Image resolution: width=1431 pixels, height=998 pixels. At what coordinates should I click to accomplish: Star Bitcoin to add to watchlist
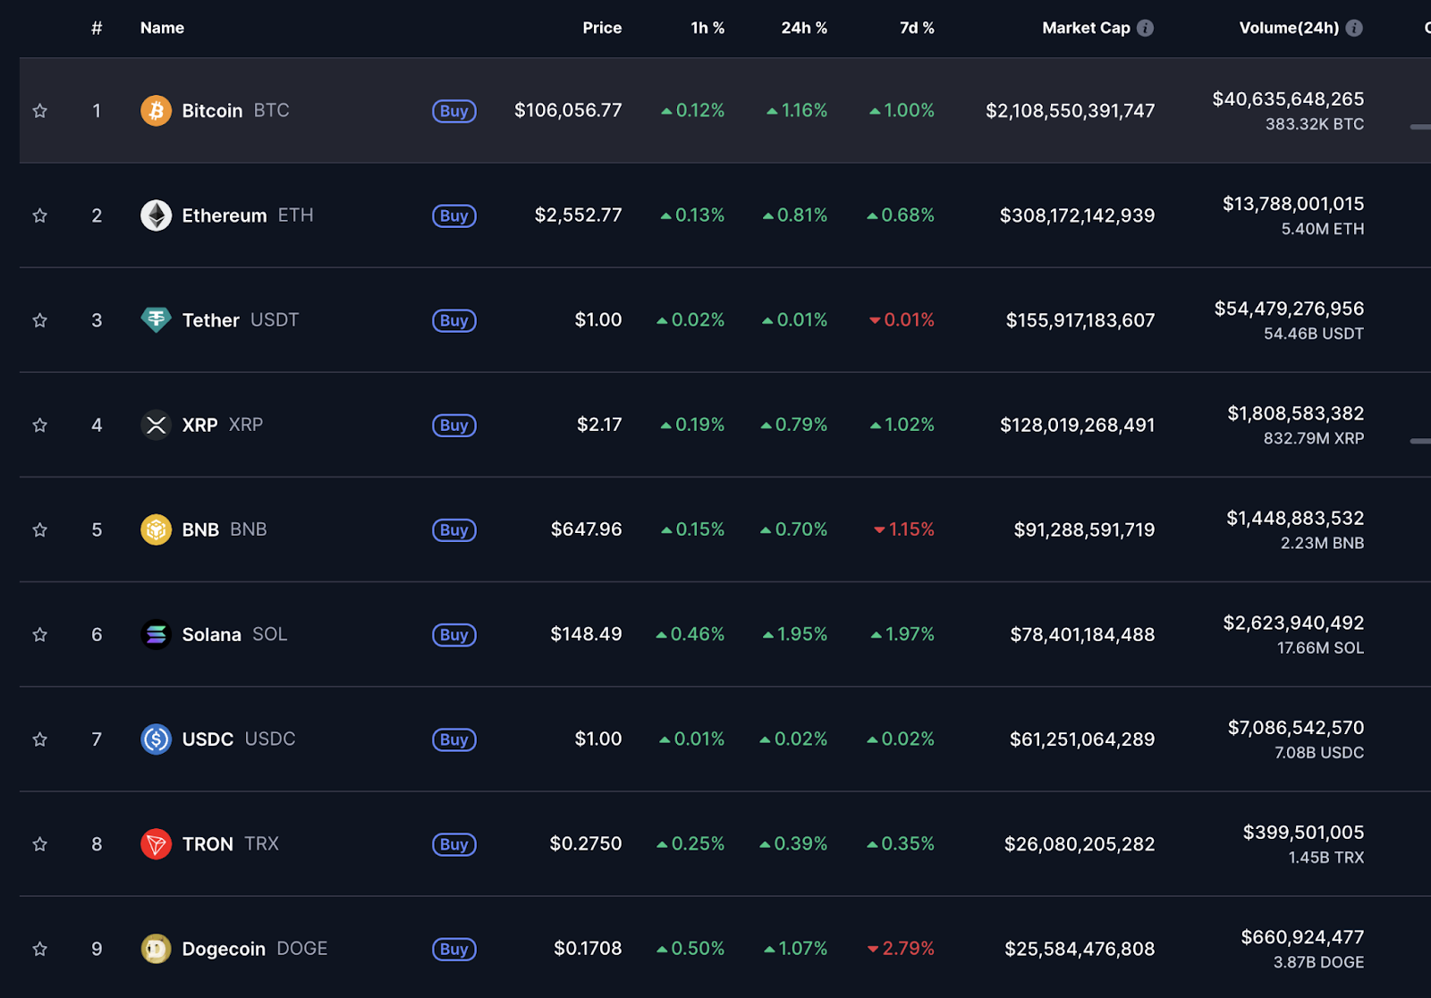click(x=39, y=111)
